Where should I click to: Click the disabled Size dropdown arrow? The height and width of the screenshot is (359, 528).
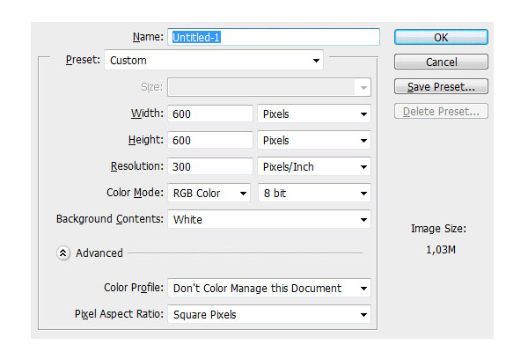[x=363, y=88]
